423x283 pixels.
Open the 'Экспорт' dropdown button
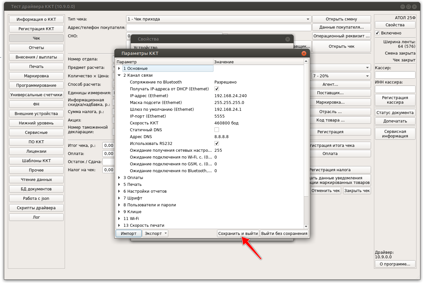[155, 233]
